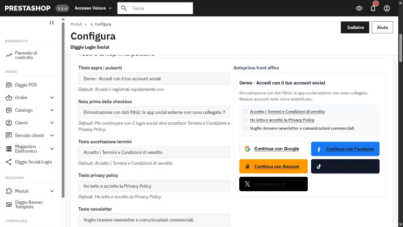Click the Nota prima delle checkbox field
The image size is (403, 227).
tap(154, 112)
